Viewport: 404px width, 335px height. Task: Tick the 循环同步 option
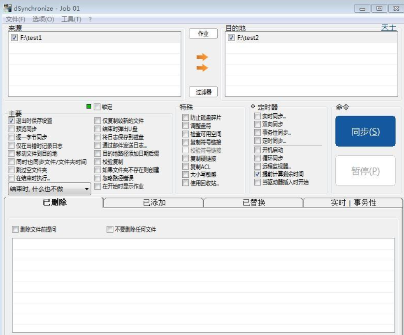pyautogui.click(x=258, y=158)
